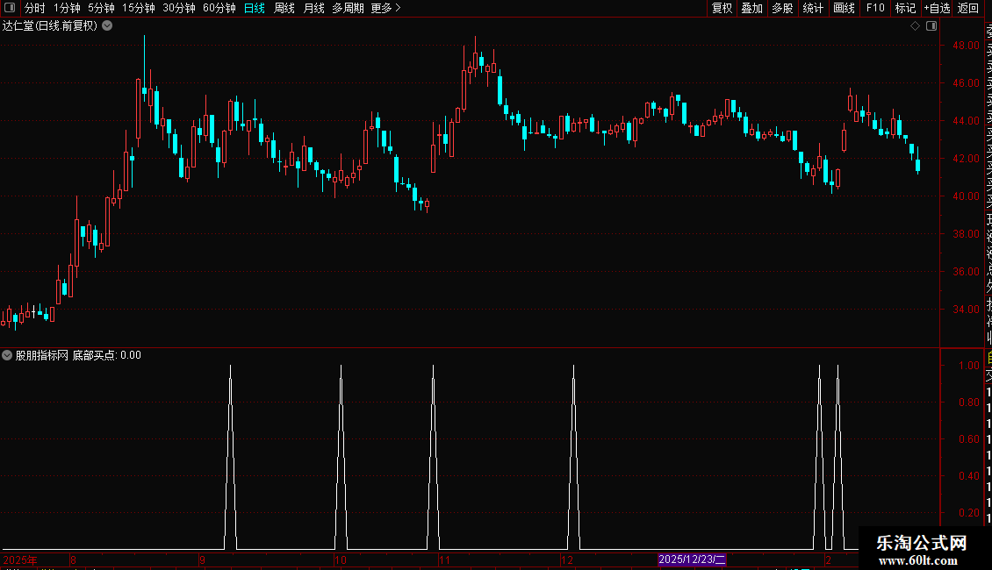Click the 返回 back button

click(x=968, y=8)
